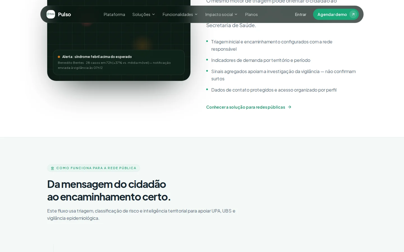Click the Agendar demo button
This screenshot has width=404, height=252.
coord(336,14)
